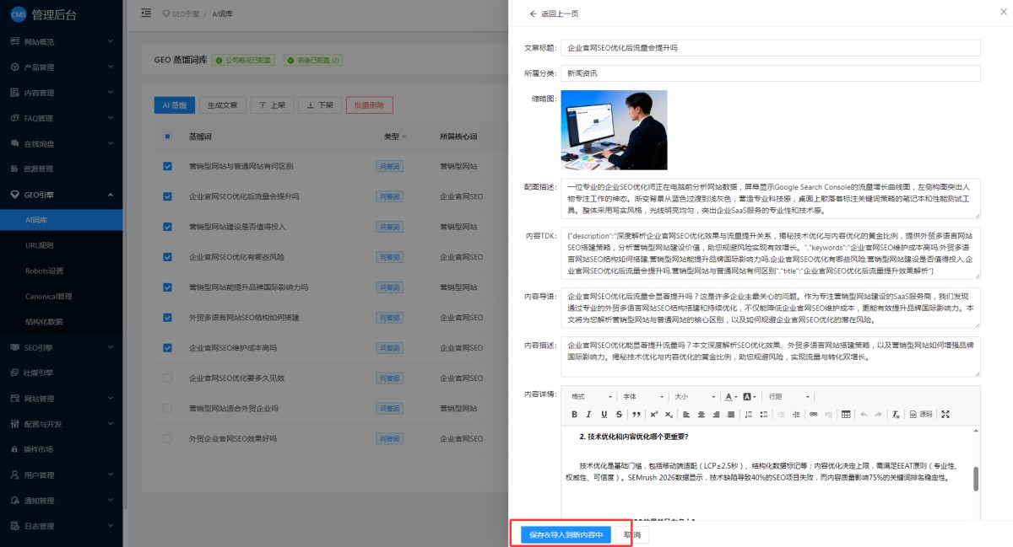Open the 字体 font dropdown
Screen dimensions: 1013x547
click(x=642, y=397)
